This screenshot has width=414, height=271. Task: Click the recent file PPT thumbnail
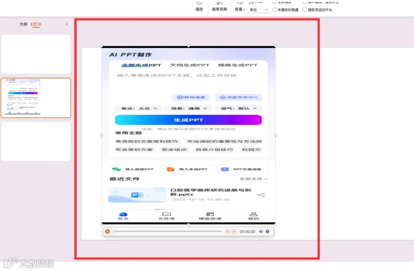(x=137, y=195)
